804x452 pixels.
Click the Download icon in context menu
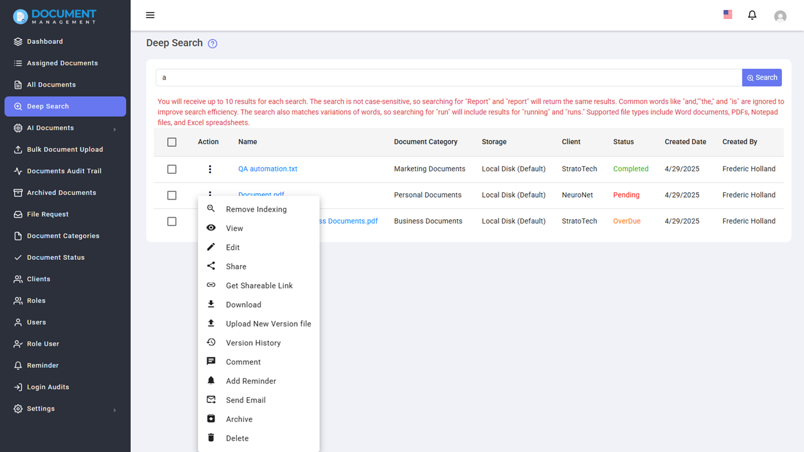coord(211,304)
